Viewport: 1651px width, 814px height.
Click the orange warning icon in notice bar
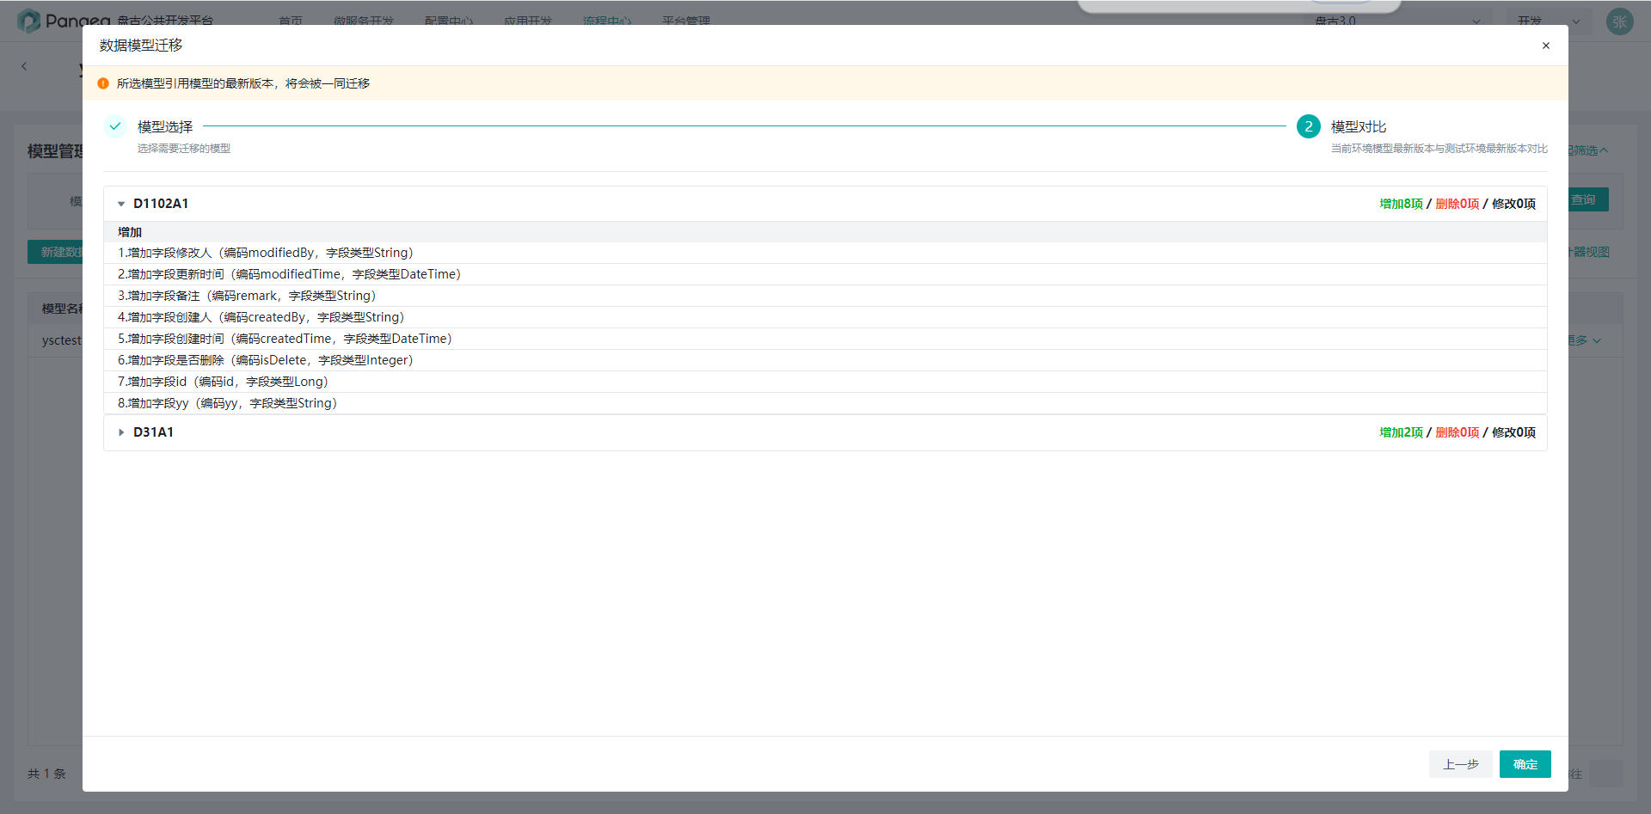(x=103, y=83)
